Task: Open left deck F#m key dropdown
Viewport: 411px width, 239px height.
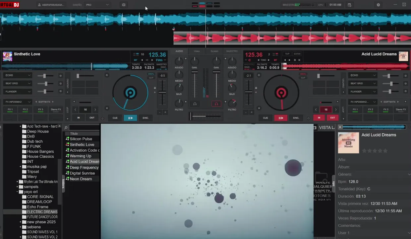Action: point(161,60)
